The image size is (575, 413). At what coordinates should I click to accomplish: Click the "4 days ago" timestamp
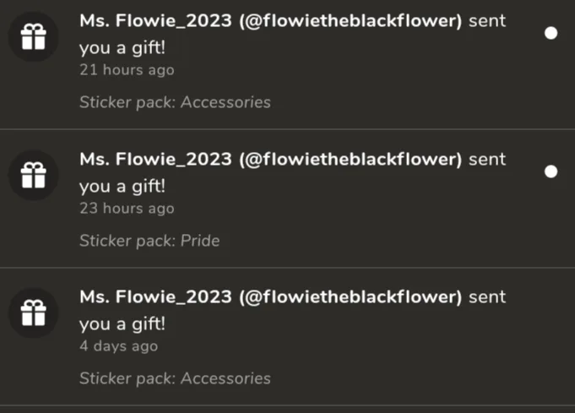(119, 346)
